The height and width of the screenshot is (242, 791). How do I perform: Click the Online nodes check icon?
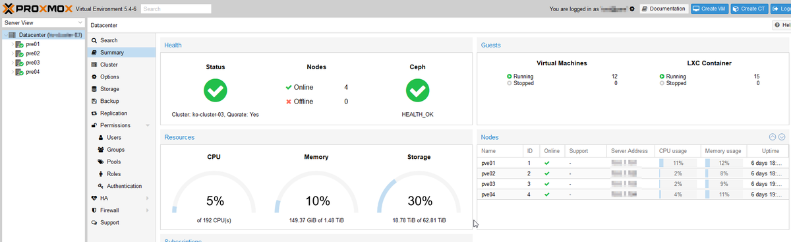coord(289,87)
